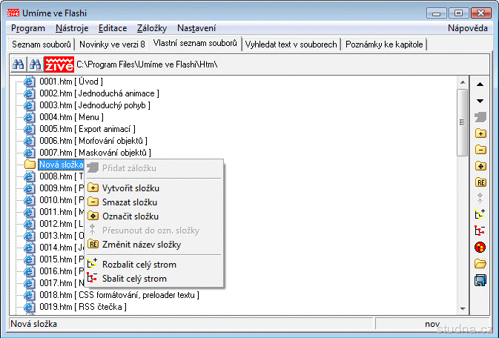This screenshot has height=338, width=499.
Task: Click sidebar floppy disk save icon
Action: (x=480, y=280)
